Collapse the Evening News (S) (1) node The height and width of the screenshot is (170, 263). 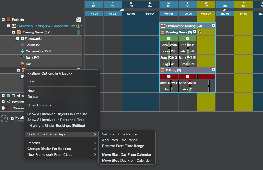tap(13, 32)
